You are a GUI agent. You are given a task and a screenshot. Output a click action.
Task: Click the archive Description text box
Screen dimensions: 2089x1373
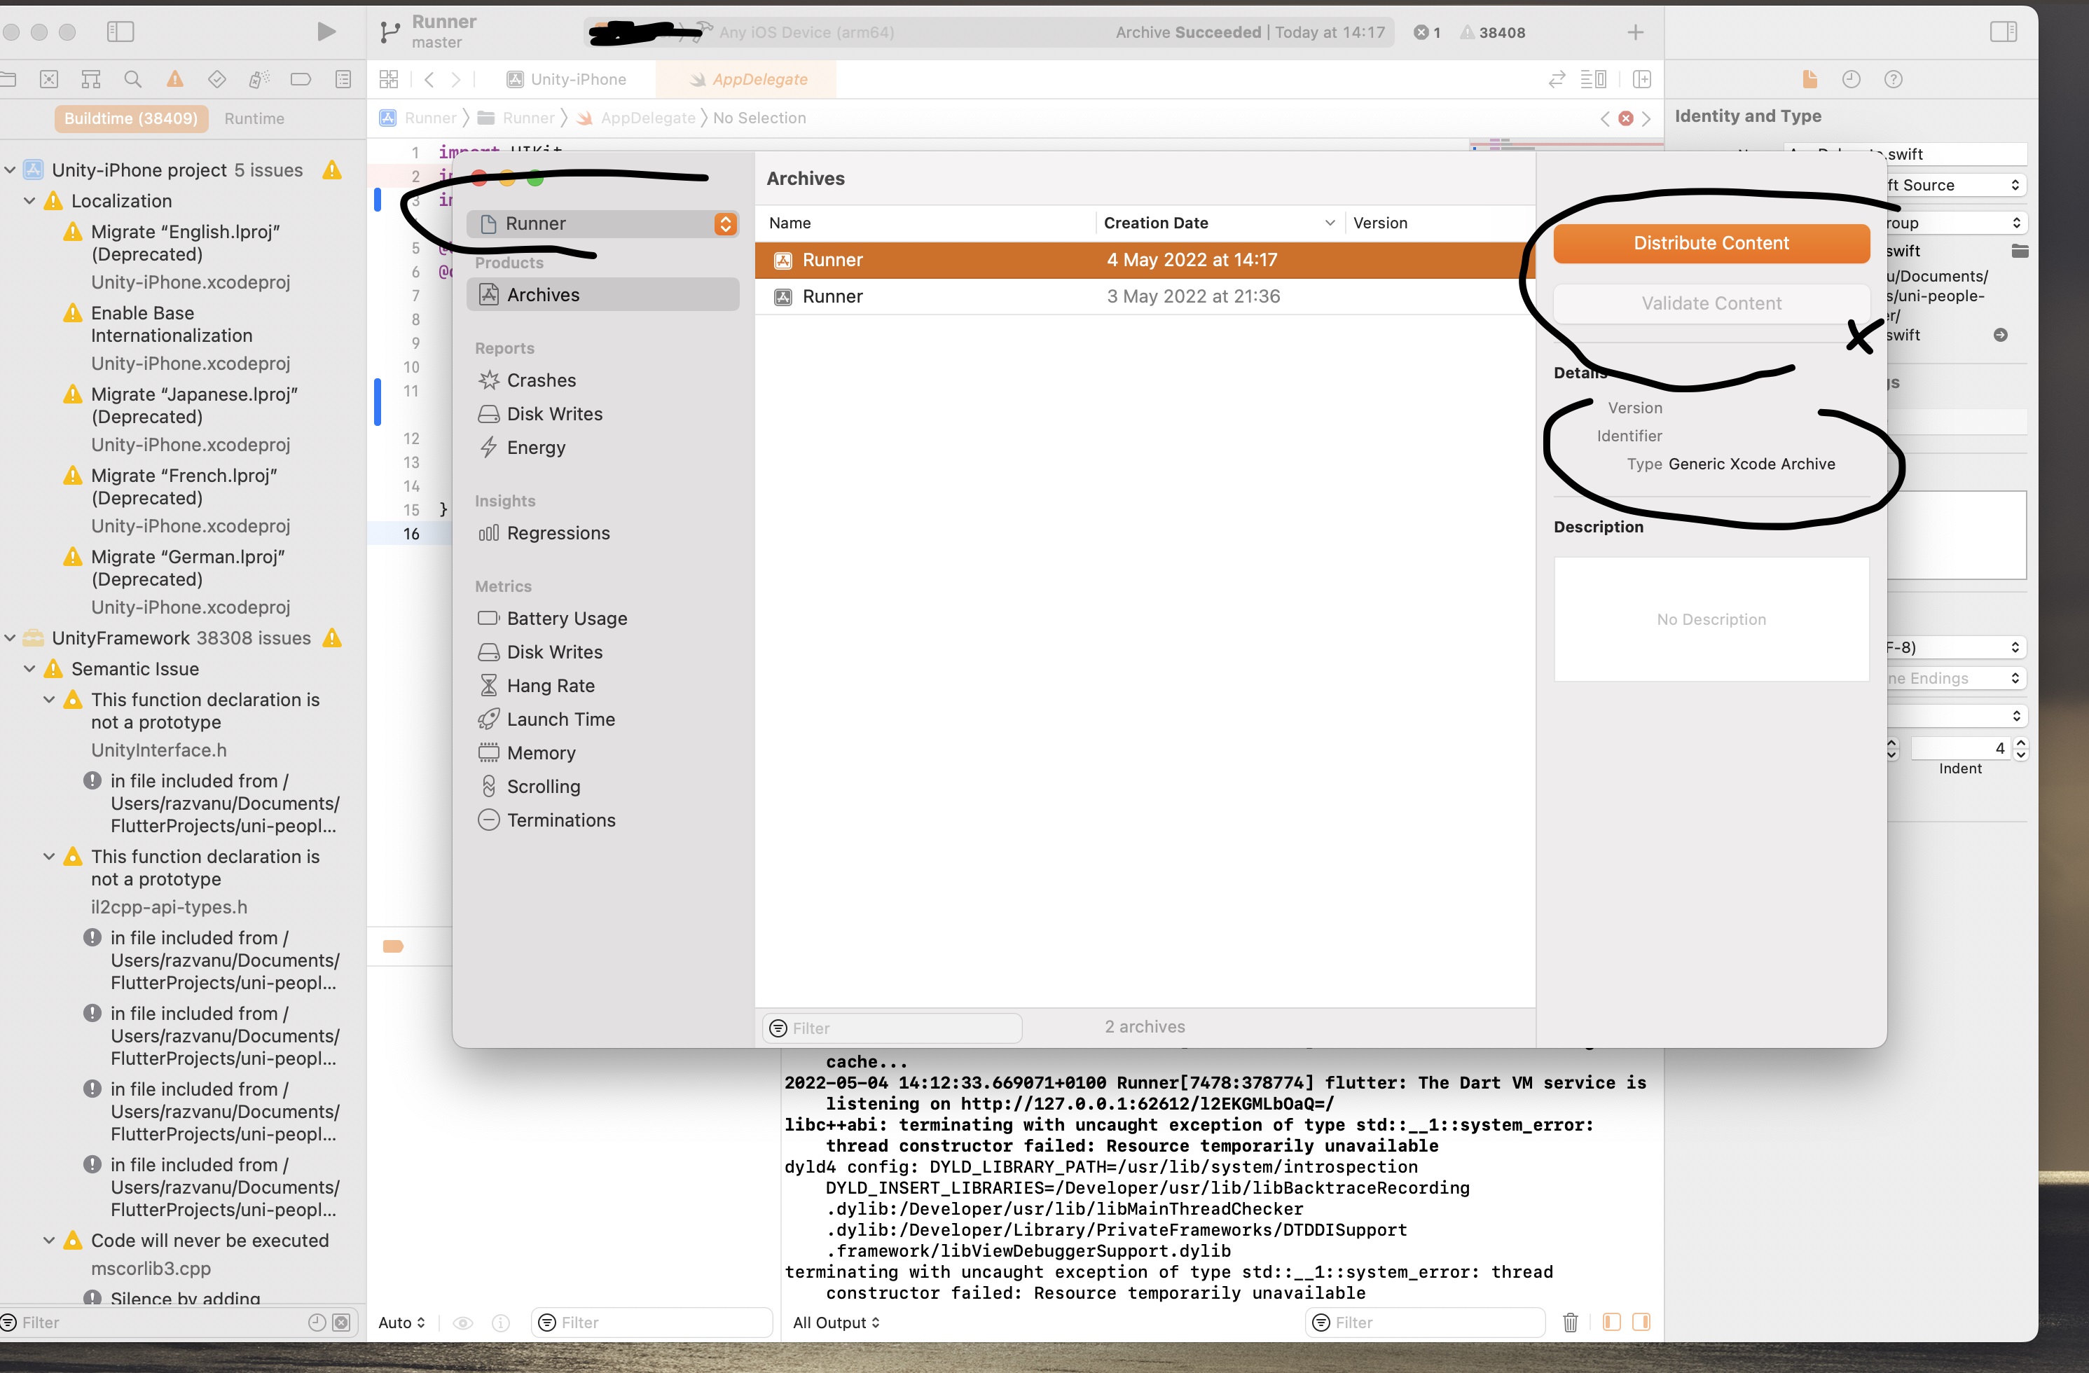click(x=1711, y=619)
